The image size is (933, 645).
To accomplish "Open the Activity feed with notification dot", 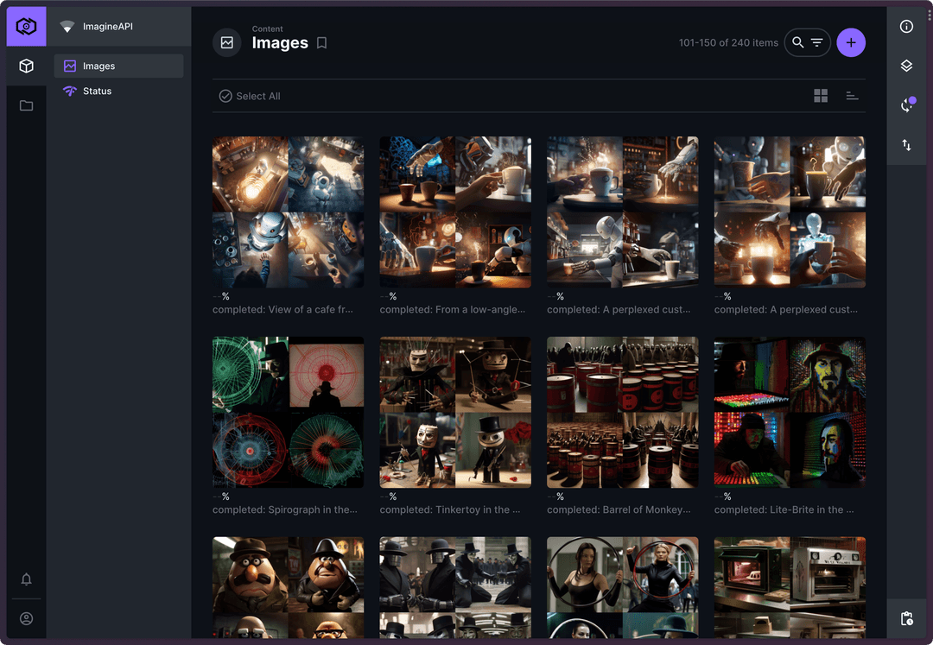I will click(x=906, y=105).
